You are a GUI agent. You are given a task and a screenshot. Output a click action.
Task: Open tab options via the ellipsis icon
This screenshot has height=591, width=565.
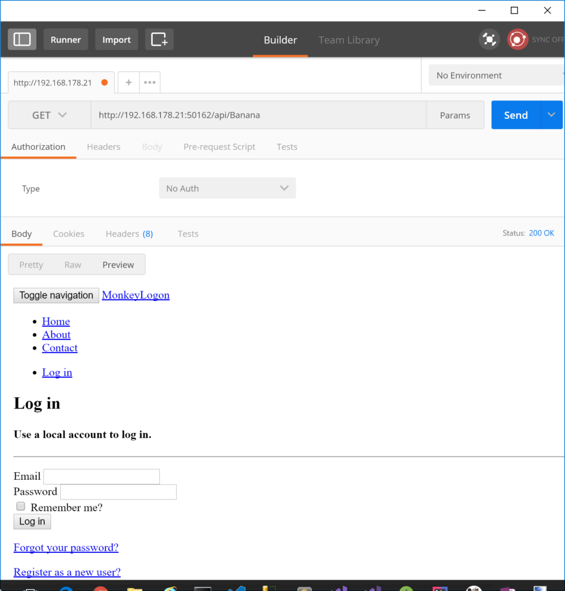point(149,82)
